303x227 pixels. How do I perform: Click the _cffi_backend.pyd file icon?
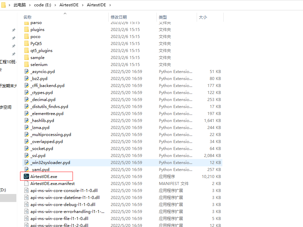[26, 85]
